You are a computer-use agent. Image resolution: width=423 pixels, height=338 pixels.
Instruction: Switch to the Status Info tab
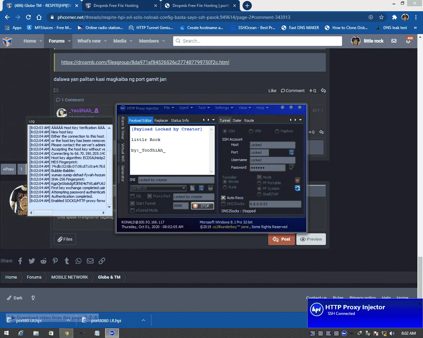[x=180, y=120]
